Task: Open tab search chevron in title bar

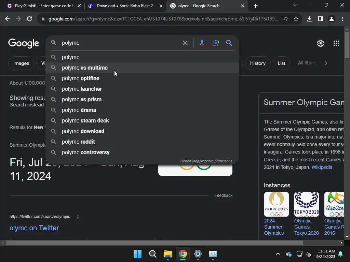Action: [x=295, y=5]
